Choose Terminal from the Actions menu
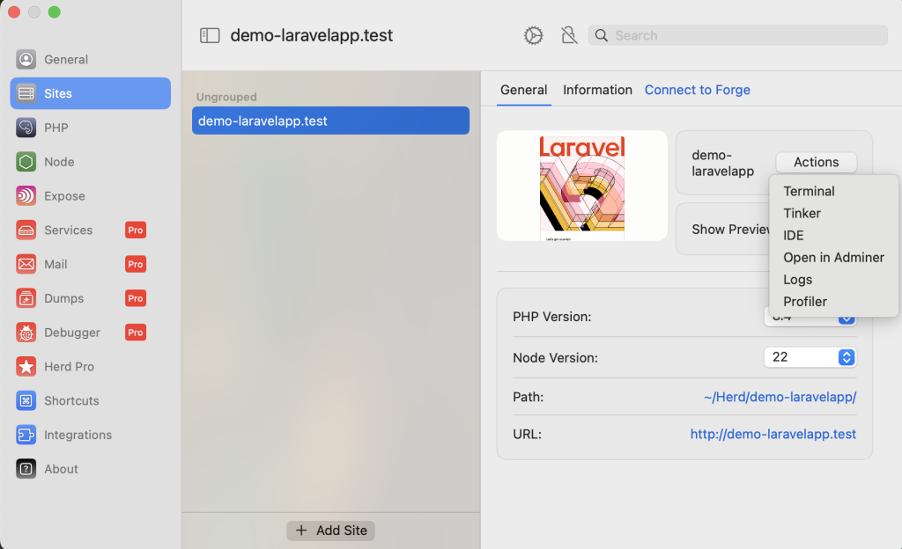 (x=809, y=191)
